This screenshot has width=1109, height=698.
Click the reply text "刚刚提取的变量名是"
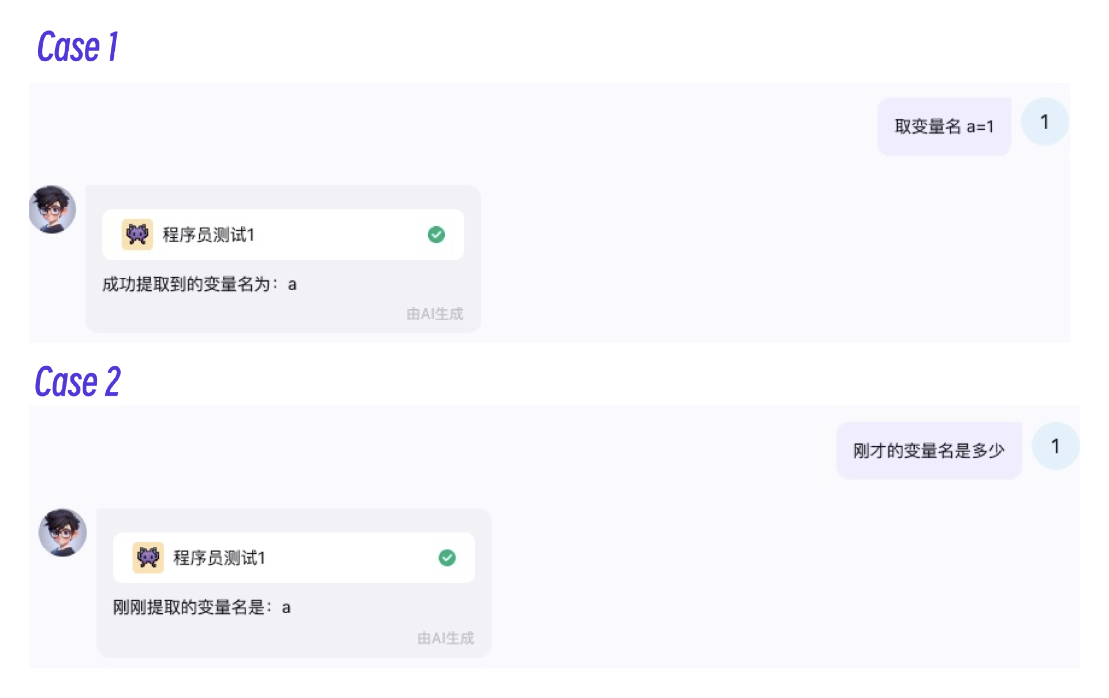point(188,607)
